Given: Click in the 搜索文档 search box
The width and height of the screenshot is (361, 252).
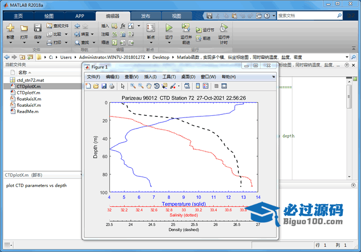Looking at the screenshot, I should [x=307, y=16].
